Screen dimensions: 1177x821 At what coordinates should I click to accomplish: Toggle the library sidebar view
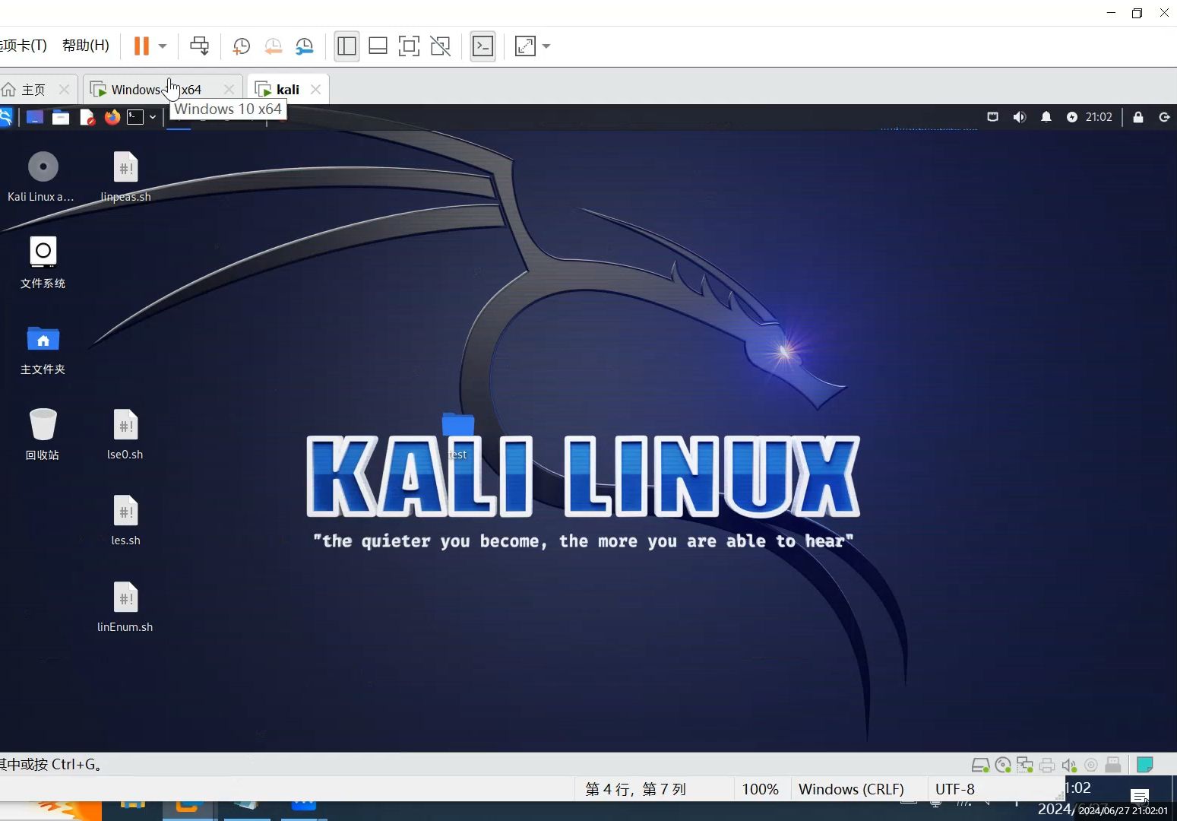[x=346, y=46]
